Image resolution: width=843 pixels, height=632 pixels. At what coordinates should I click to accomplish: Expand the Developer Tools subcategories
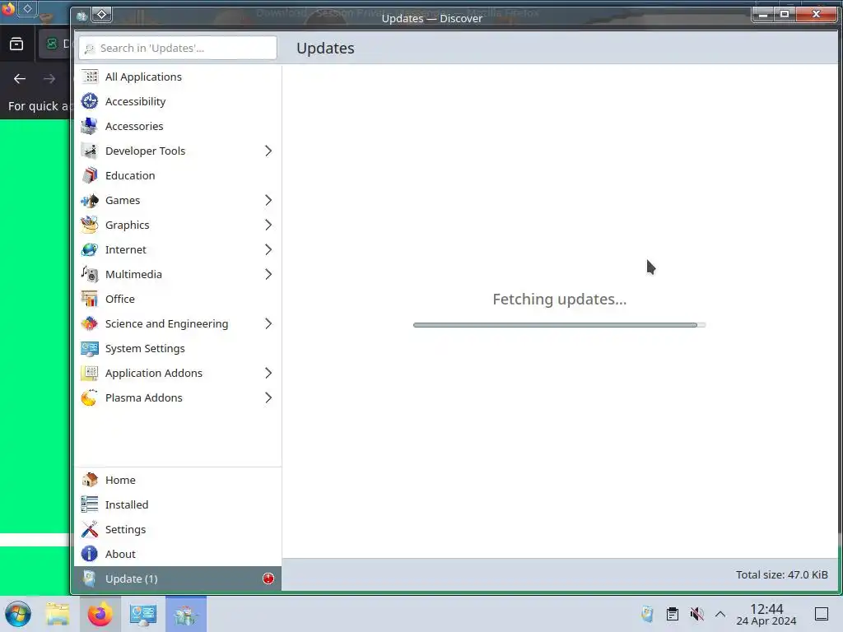268,151
